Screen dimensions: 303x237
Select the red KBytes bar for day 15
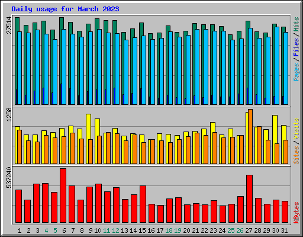(x=143, y=204)
